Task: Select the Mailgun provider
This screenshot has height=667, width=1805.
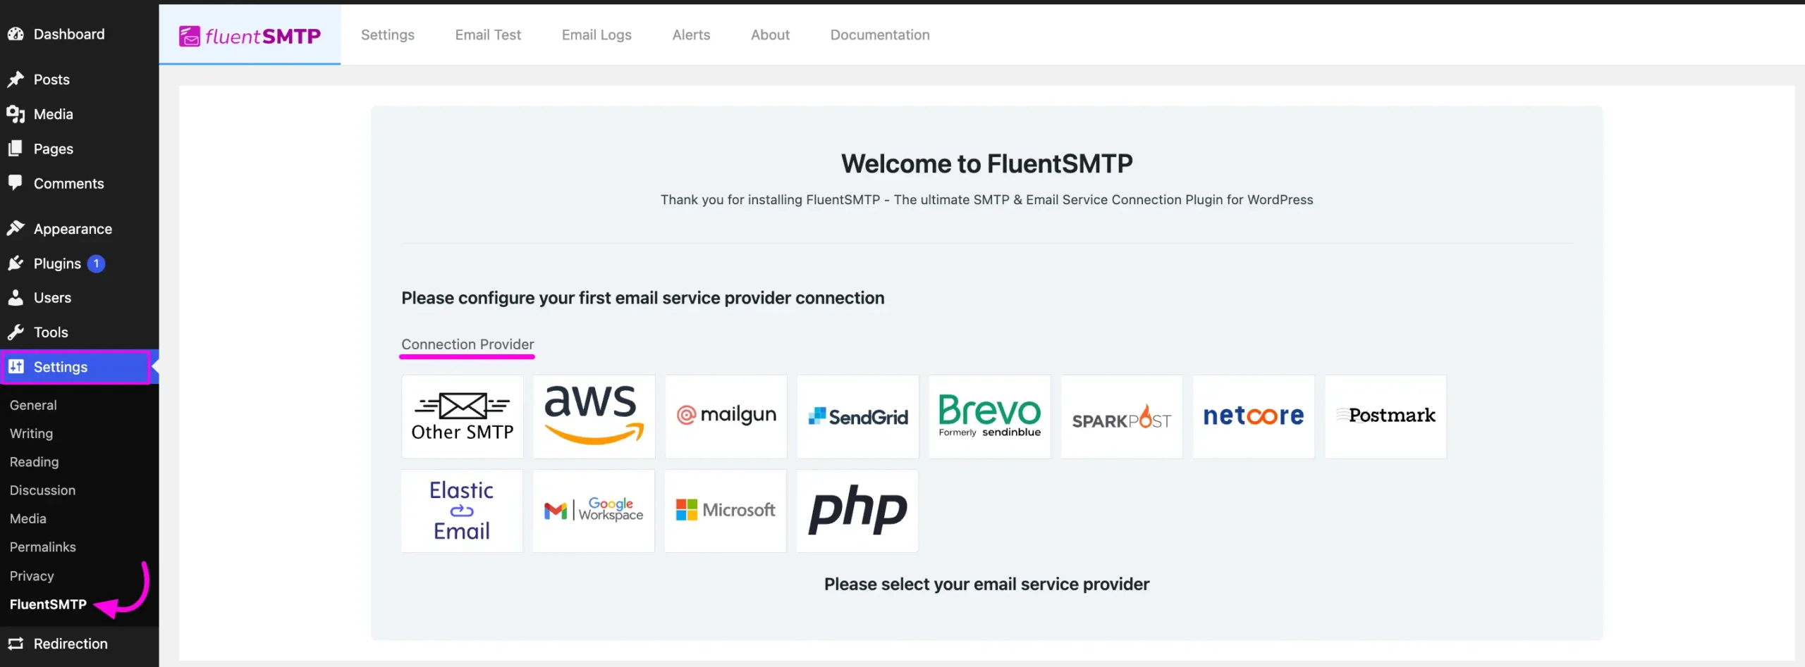Action: point(726,416)
